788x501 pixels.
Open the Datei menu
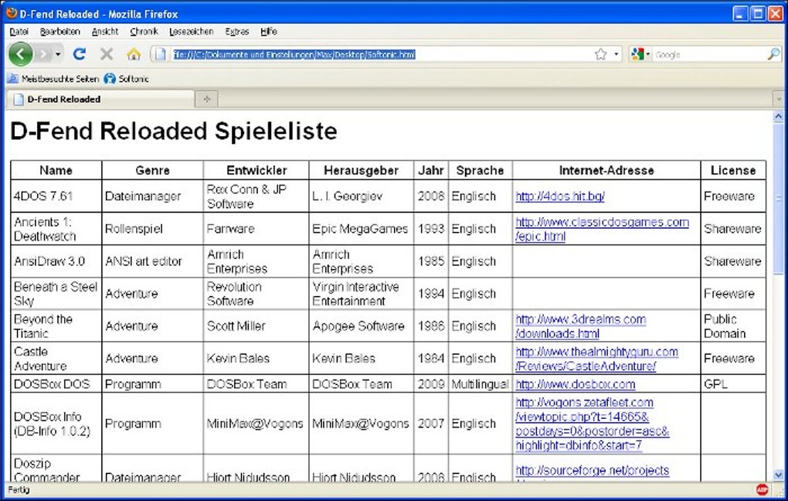click(19, 31)
